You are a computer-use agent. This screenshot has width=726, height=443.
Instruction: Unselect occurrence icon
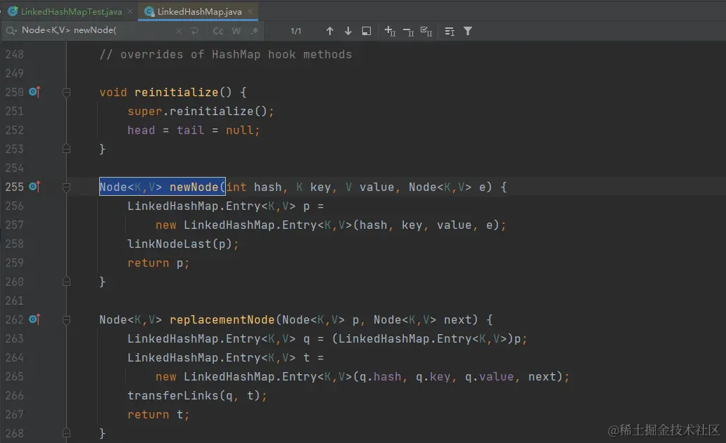click(408, 32)
